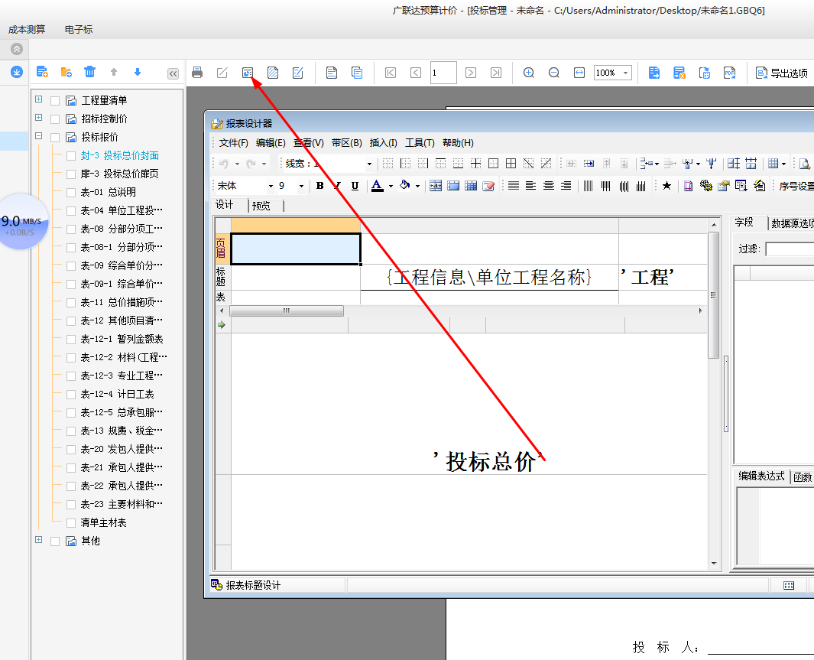Open the 工具(T) menu
814x660 pixels.
[x=420, y=143]
